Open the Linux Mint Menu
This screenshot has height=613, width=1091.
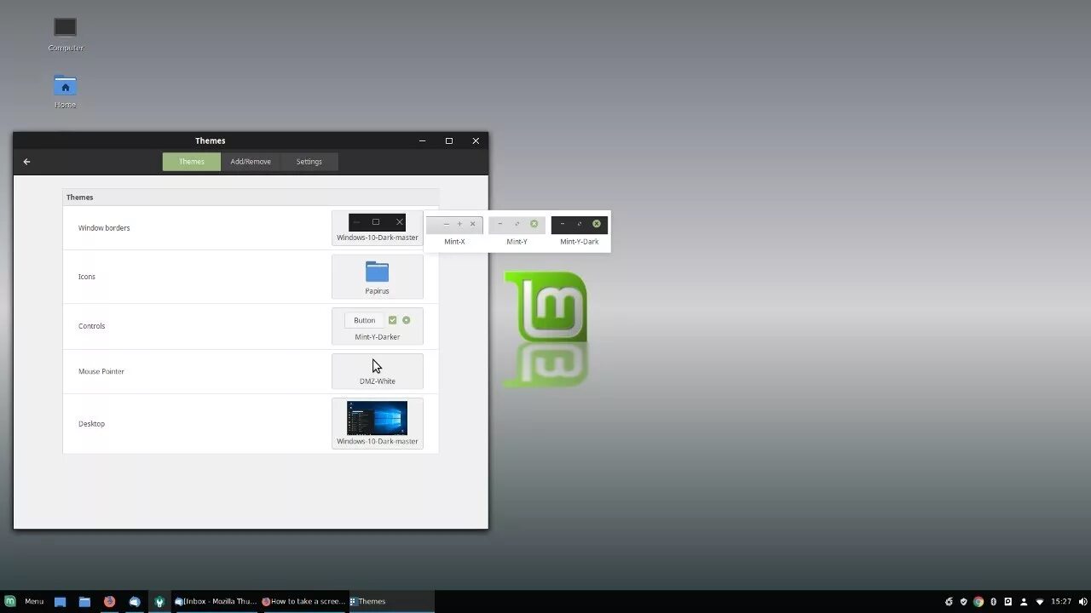tap(26, 601)
